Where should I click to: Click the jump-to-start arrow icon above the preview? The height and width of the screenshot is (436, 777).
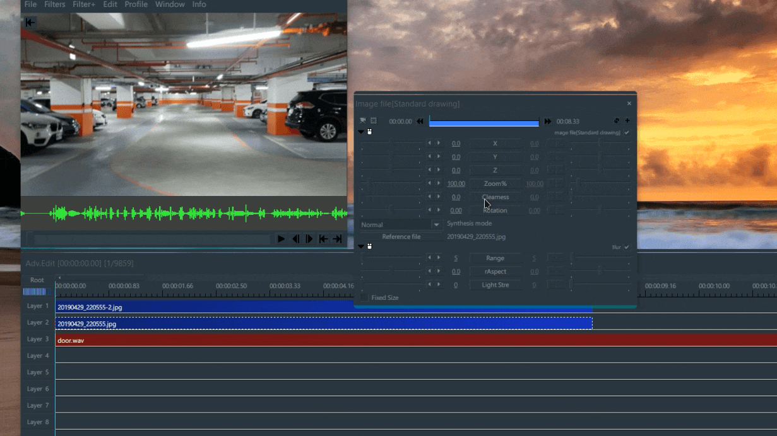pyautogui.click(x=30, y=23)
